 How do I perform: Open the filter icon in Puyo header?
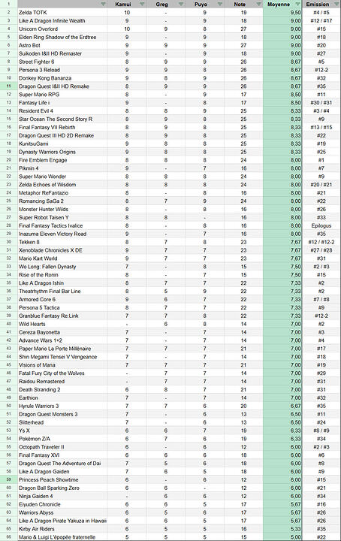(x=219, y=5)
